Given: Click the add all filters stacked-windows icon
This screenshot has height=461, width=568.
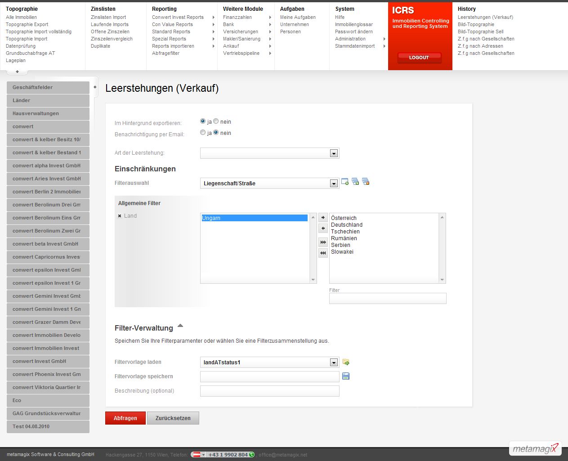Looking at the screenshot, I should click(x=355, y=182).
